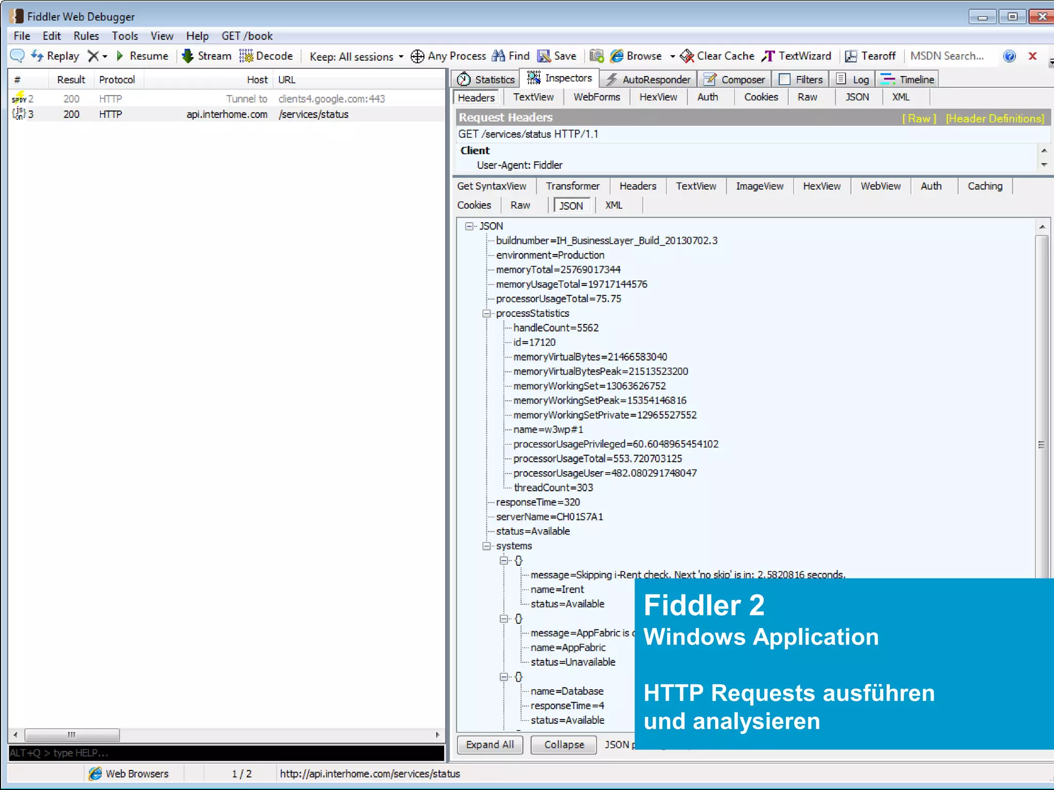The height and width of the screenshot is (790, 1054).
Task: Click the red X toolbar close icon
Action: pos(1032,56)
